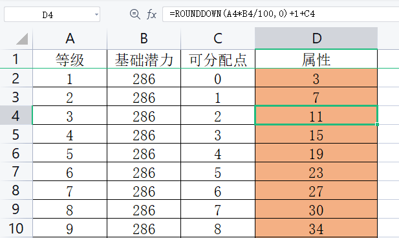Select column B header
This screenshot has height=238, width=399.
(144, 38)
